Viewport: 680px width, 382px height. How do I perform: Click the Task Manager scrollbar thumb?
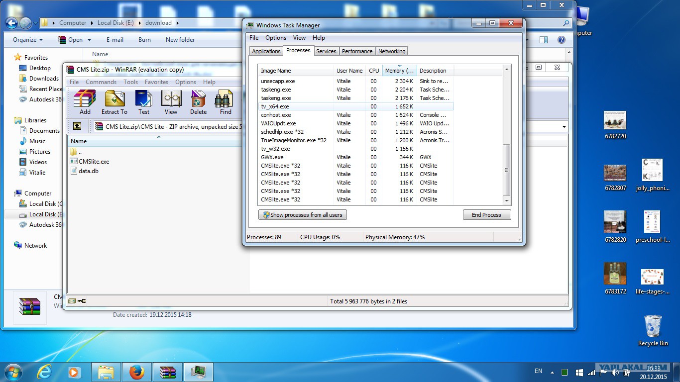coord(507,170)
